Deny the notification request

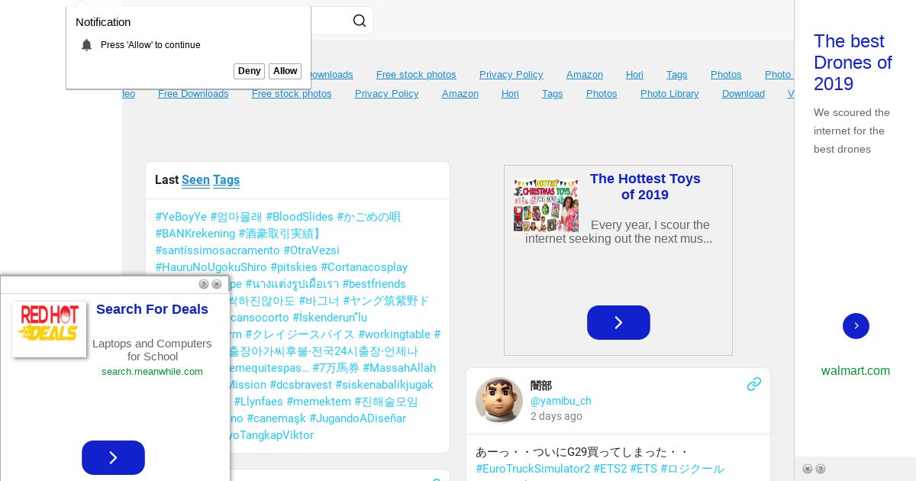pos(249,71)
